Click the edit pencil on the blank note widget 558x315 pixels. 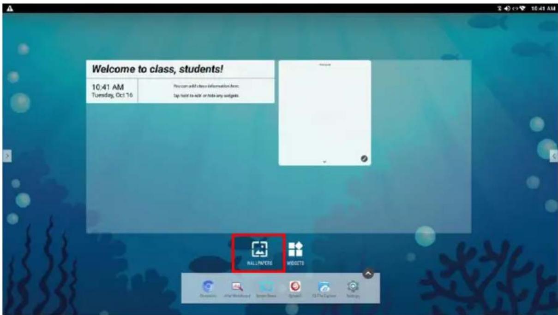(364, 158)
